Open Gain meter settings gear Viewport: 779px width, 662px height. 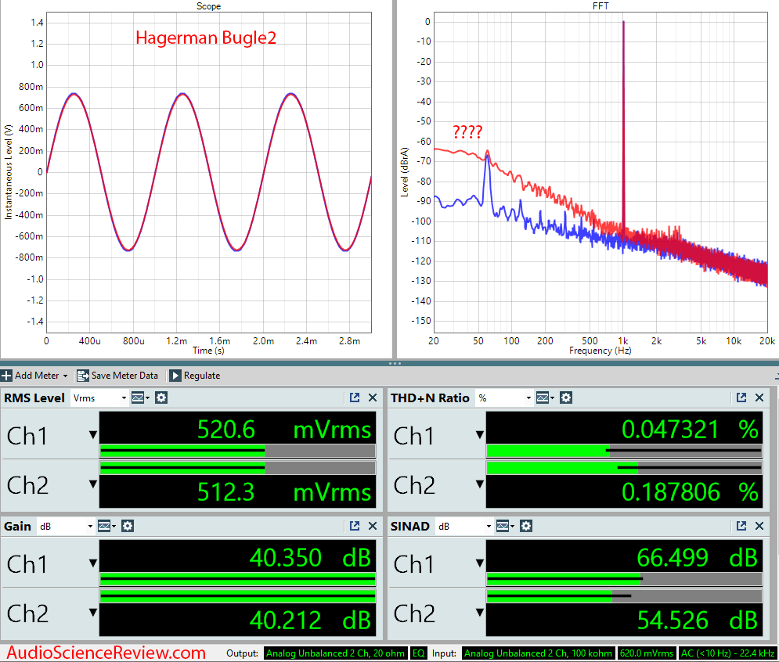tap(128, 525)
